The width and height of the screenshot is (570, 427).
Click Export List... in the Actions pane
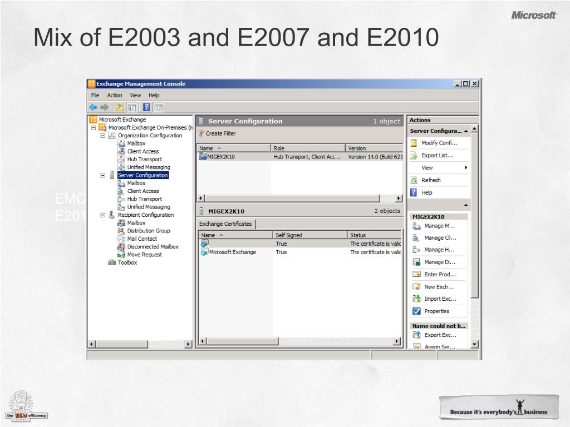[437, 156]
